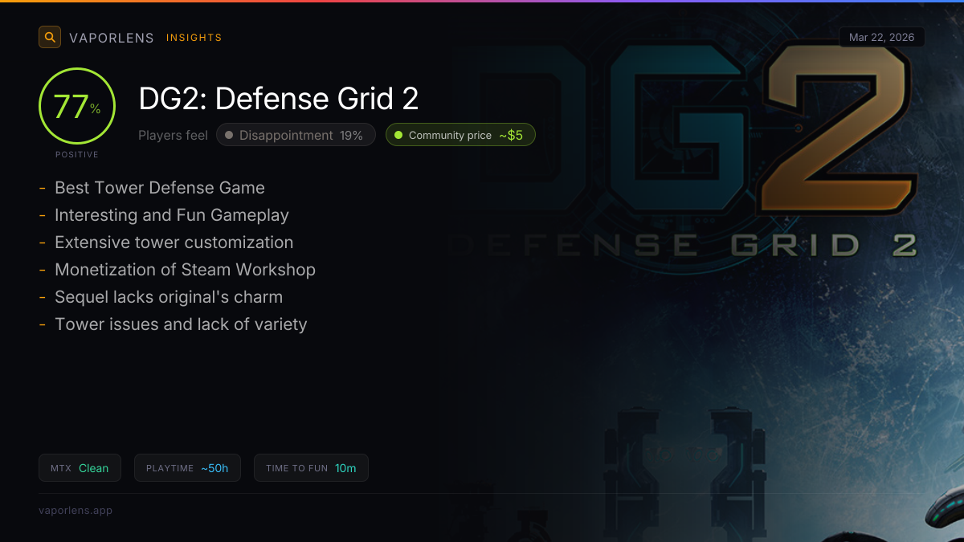This screenshot has height=542, width=964.
Task: Click the VaporLens magnifying glass logo icon
Action: point(50,37)
